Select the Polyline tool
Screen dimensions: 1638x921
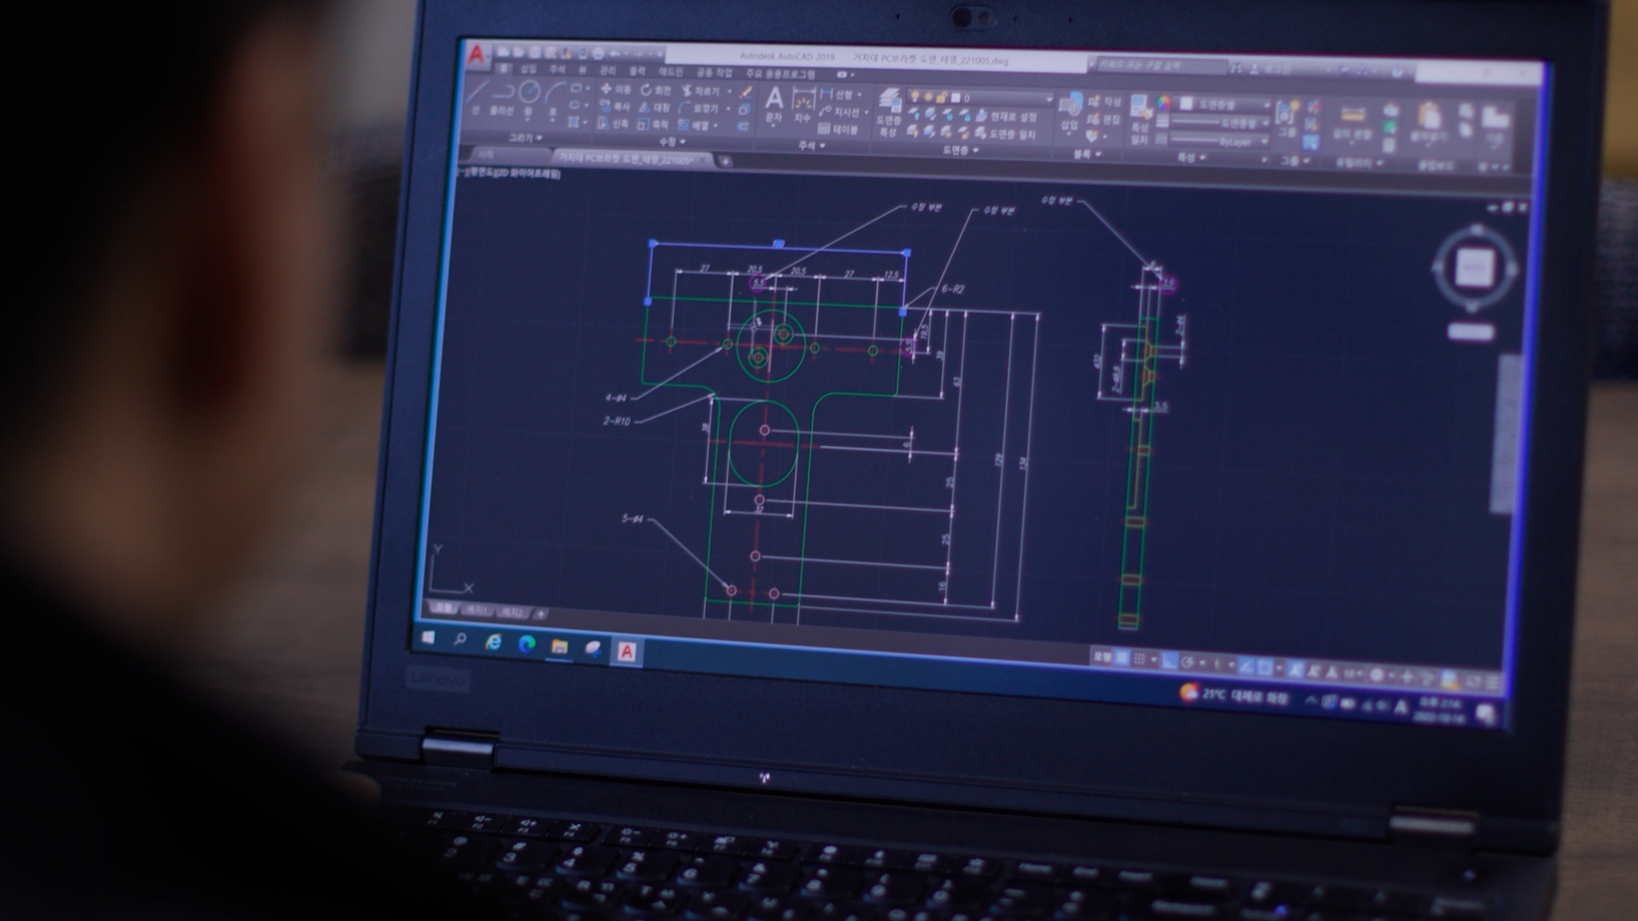pyautogui.click(x=502, y=94)
